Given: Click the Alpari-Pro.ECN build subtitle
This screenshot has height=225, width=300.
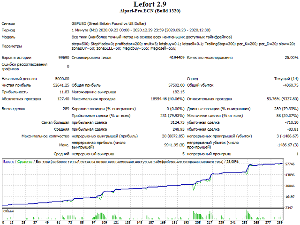Looking at the screenshot, I should [150, 12].
